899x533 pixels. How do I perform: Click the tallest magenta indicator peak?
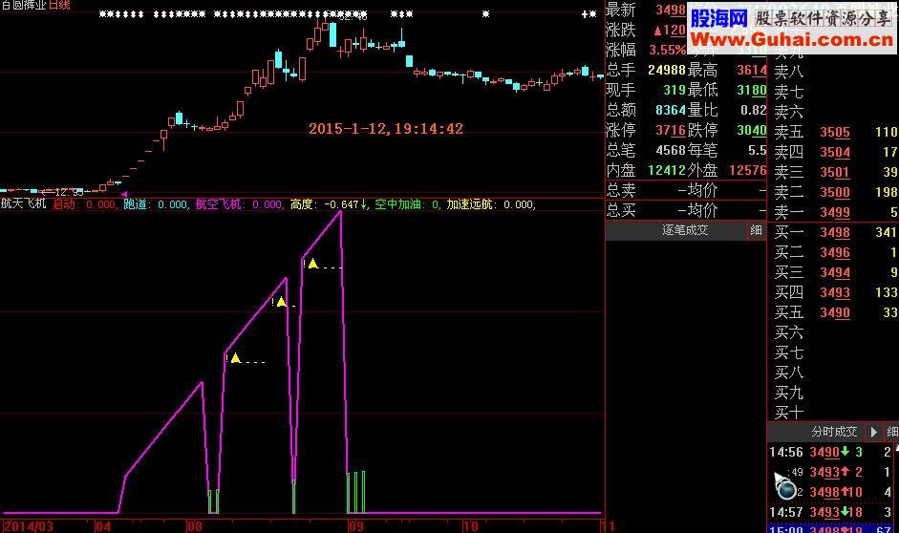(x=340, y=212)
